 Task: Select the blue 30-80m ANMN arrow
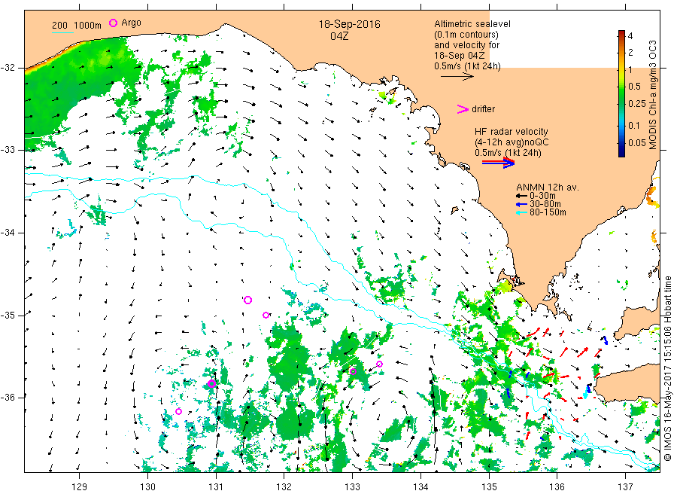point(522,204)
